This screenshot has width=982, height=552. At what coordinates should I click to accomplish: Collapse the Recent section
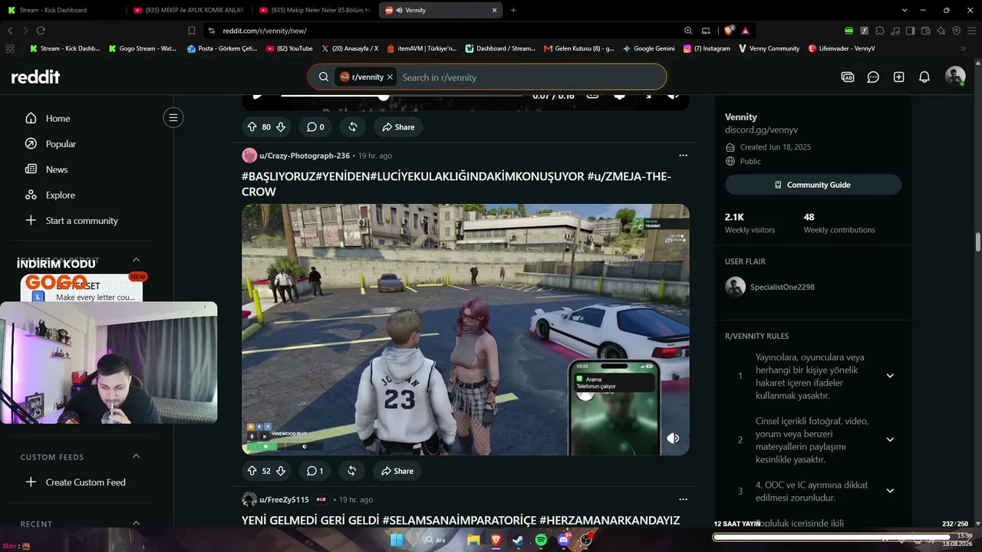point(137,524)
